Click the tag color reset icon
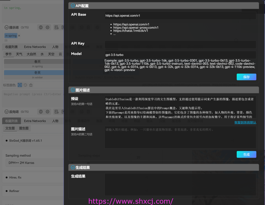 (x=25, y=85)
